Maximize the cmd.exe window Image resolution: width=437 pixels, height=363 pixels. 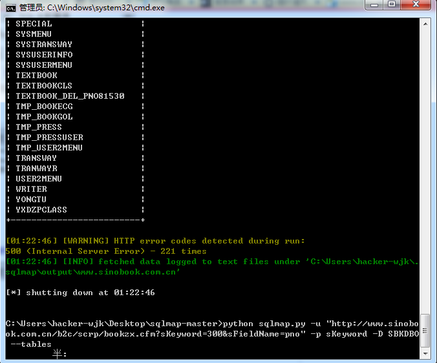[x=391, y=5]
